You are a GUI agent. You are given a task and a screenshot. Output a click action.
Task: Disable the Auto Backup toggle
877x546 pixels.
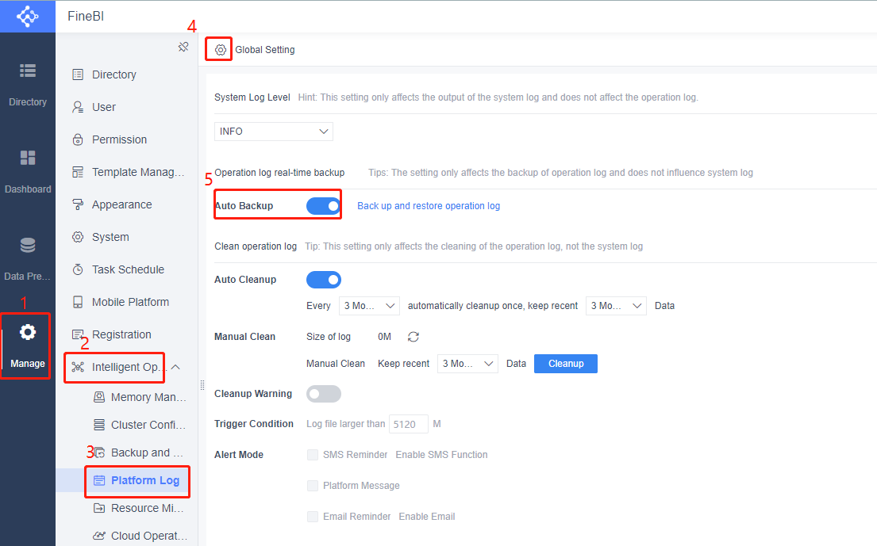coord(324,206)
